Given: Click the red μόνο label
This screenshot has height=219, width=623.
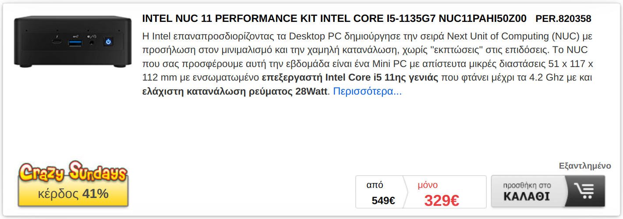Looking at the screenshot, I should [x=428, y=185].
